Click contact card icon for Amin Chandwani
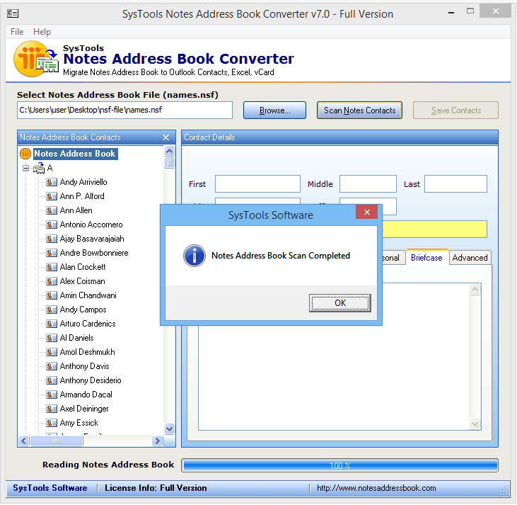The width and height of the screenshot is (517, 505). click(x=52, y=295)
